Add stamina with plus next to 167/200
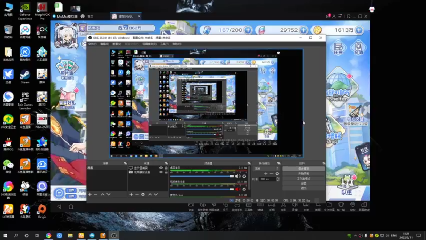 (x=248, y=30)
